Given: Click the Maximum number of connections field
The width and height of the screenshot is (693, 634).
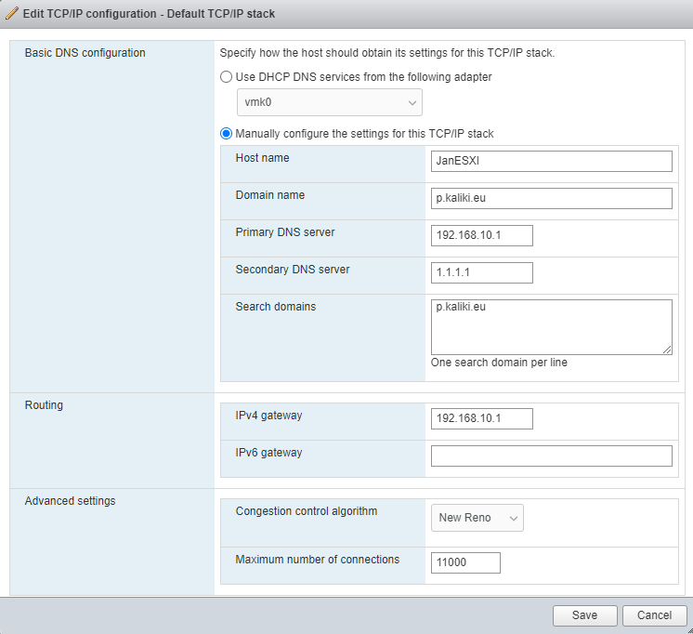Looking at the screenshot, I should tap(465, 562).
